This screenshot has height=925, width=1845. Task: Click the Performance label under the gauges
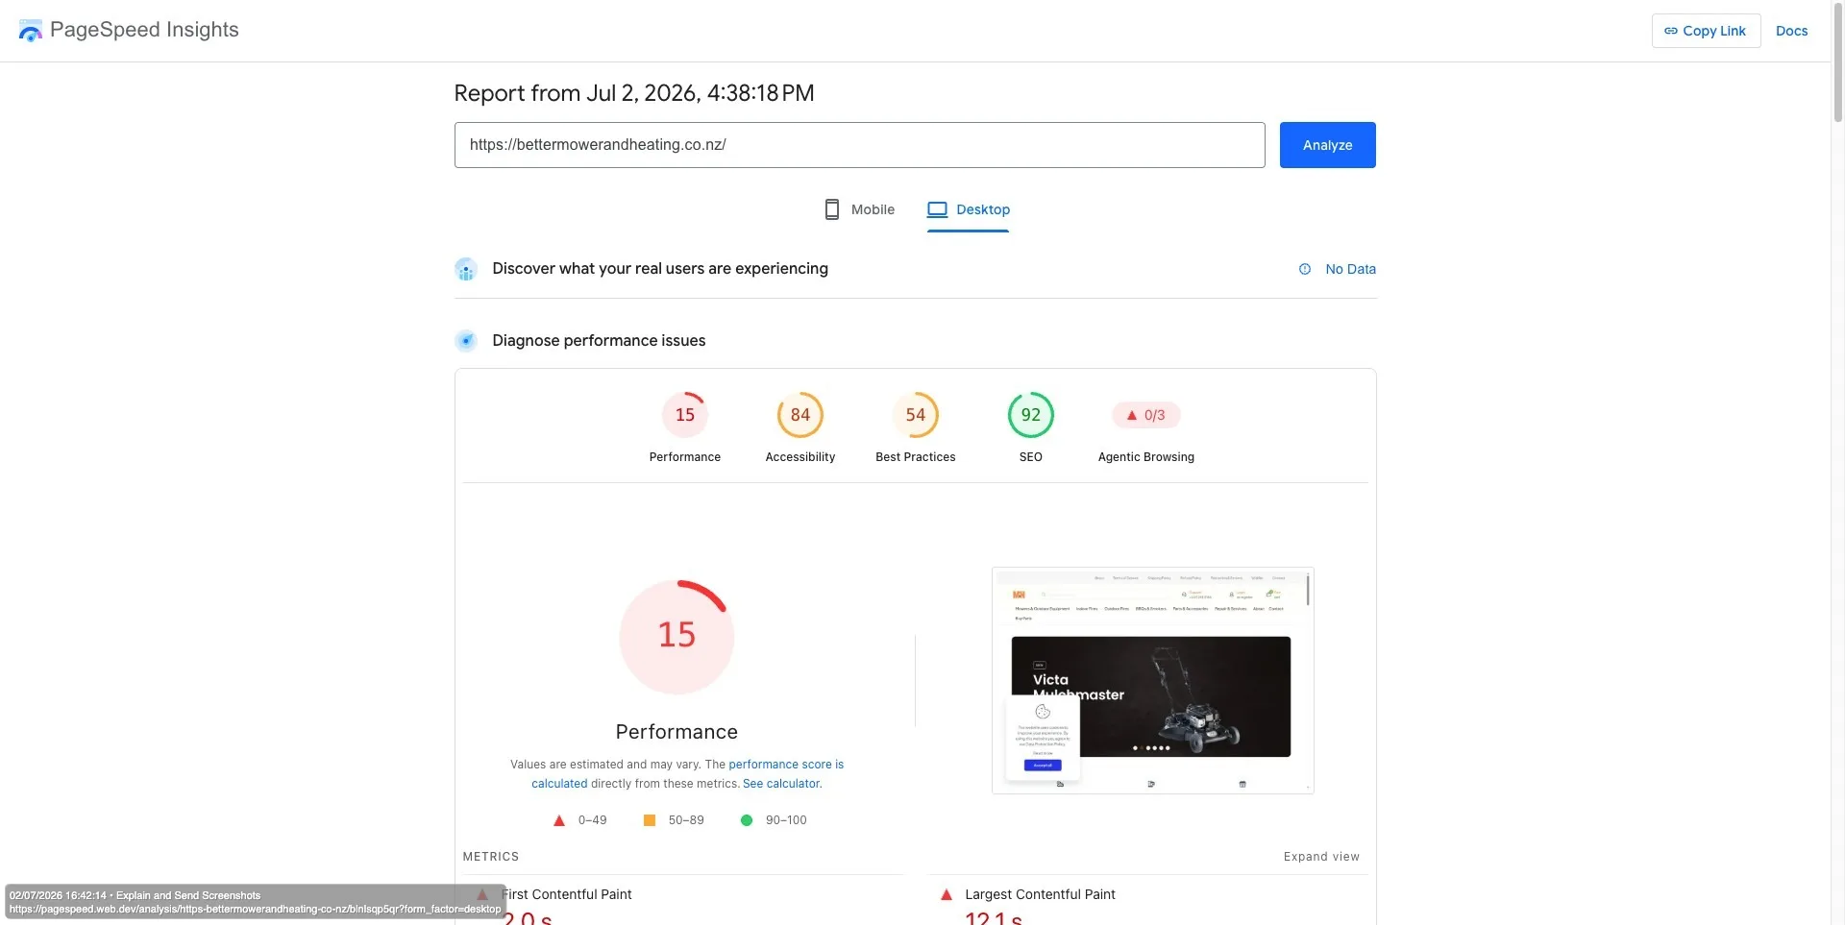coord(685,457)
